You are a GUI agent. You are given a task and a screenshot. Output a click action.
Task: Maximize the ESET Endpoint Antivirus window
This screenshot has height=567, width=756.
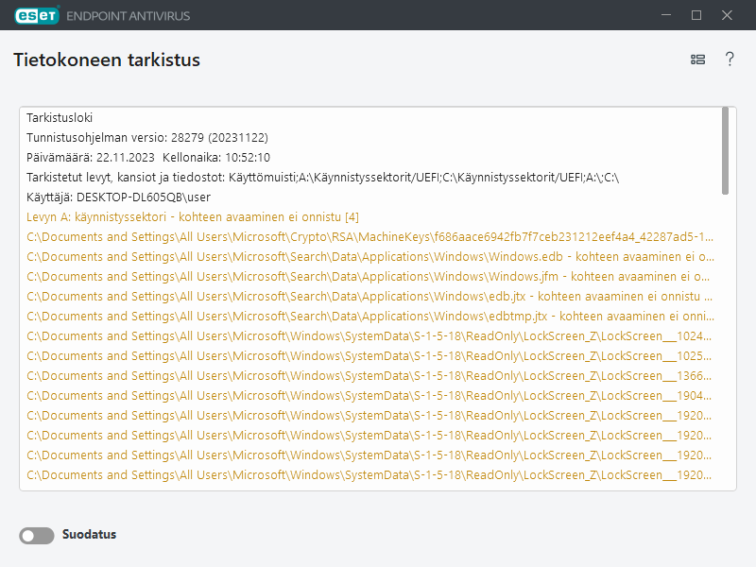[696, 15]
